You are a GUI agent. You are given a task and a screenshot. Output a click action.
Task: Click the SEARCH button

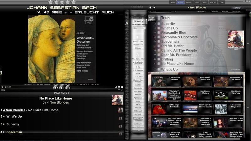237,8
